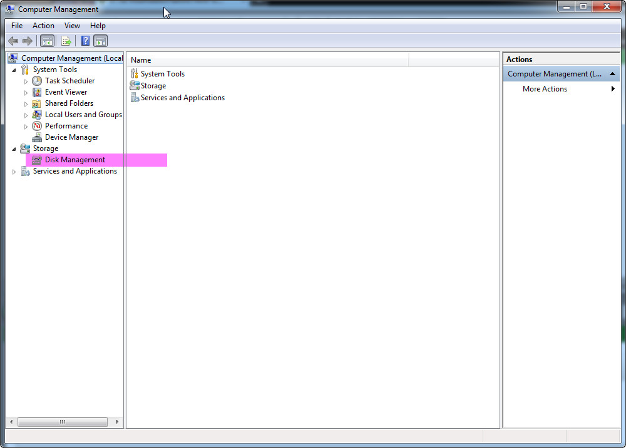Click Computer Management (L... actions header
Image resolution: width=626 pixels, height=448 pixels.
coord(562,74)
